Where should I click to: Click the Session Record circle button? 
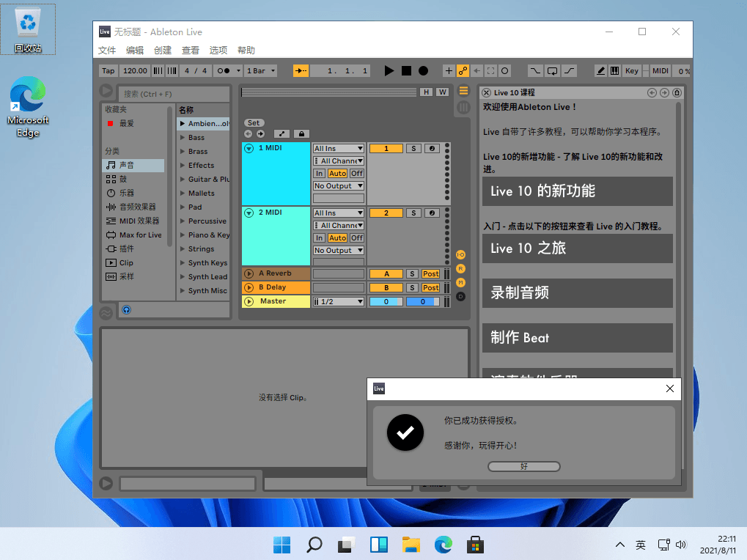(x=505, y=71)
